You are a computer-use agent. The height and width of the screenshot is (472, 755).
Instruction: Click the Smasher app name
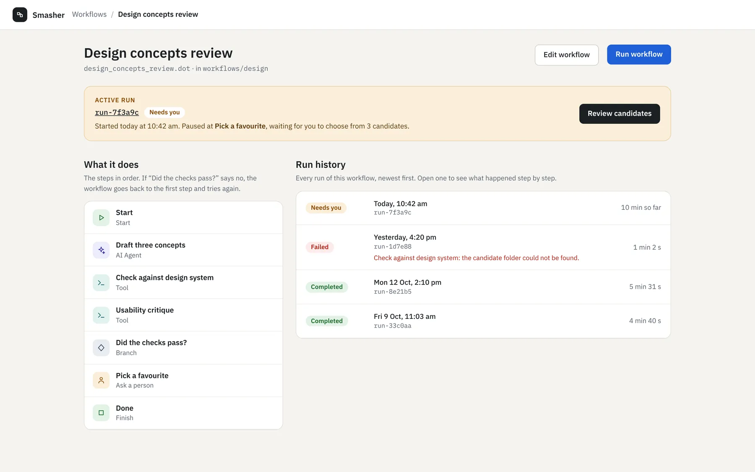click(x=49, y=15)
